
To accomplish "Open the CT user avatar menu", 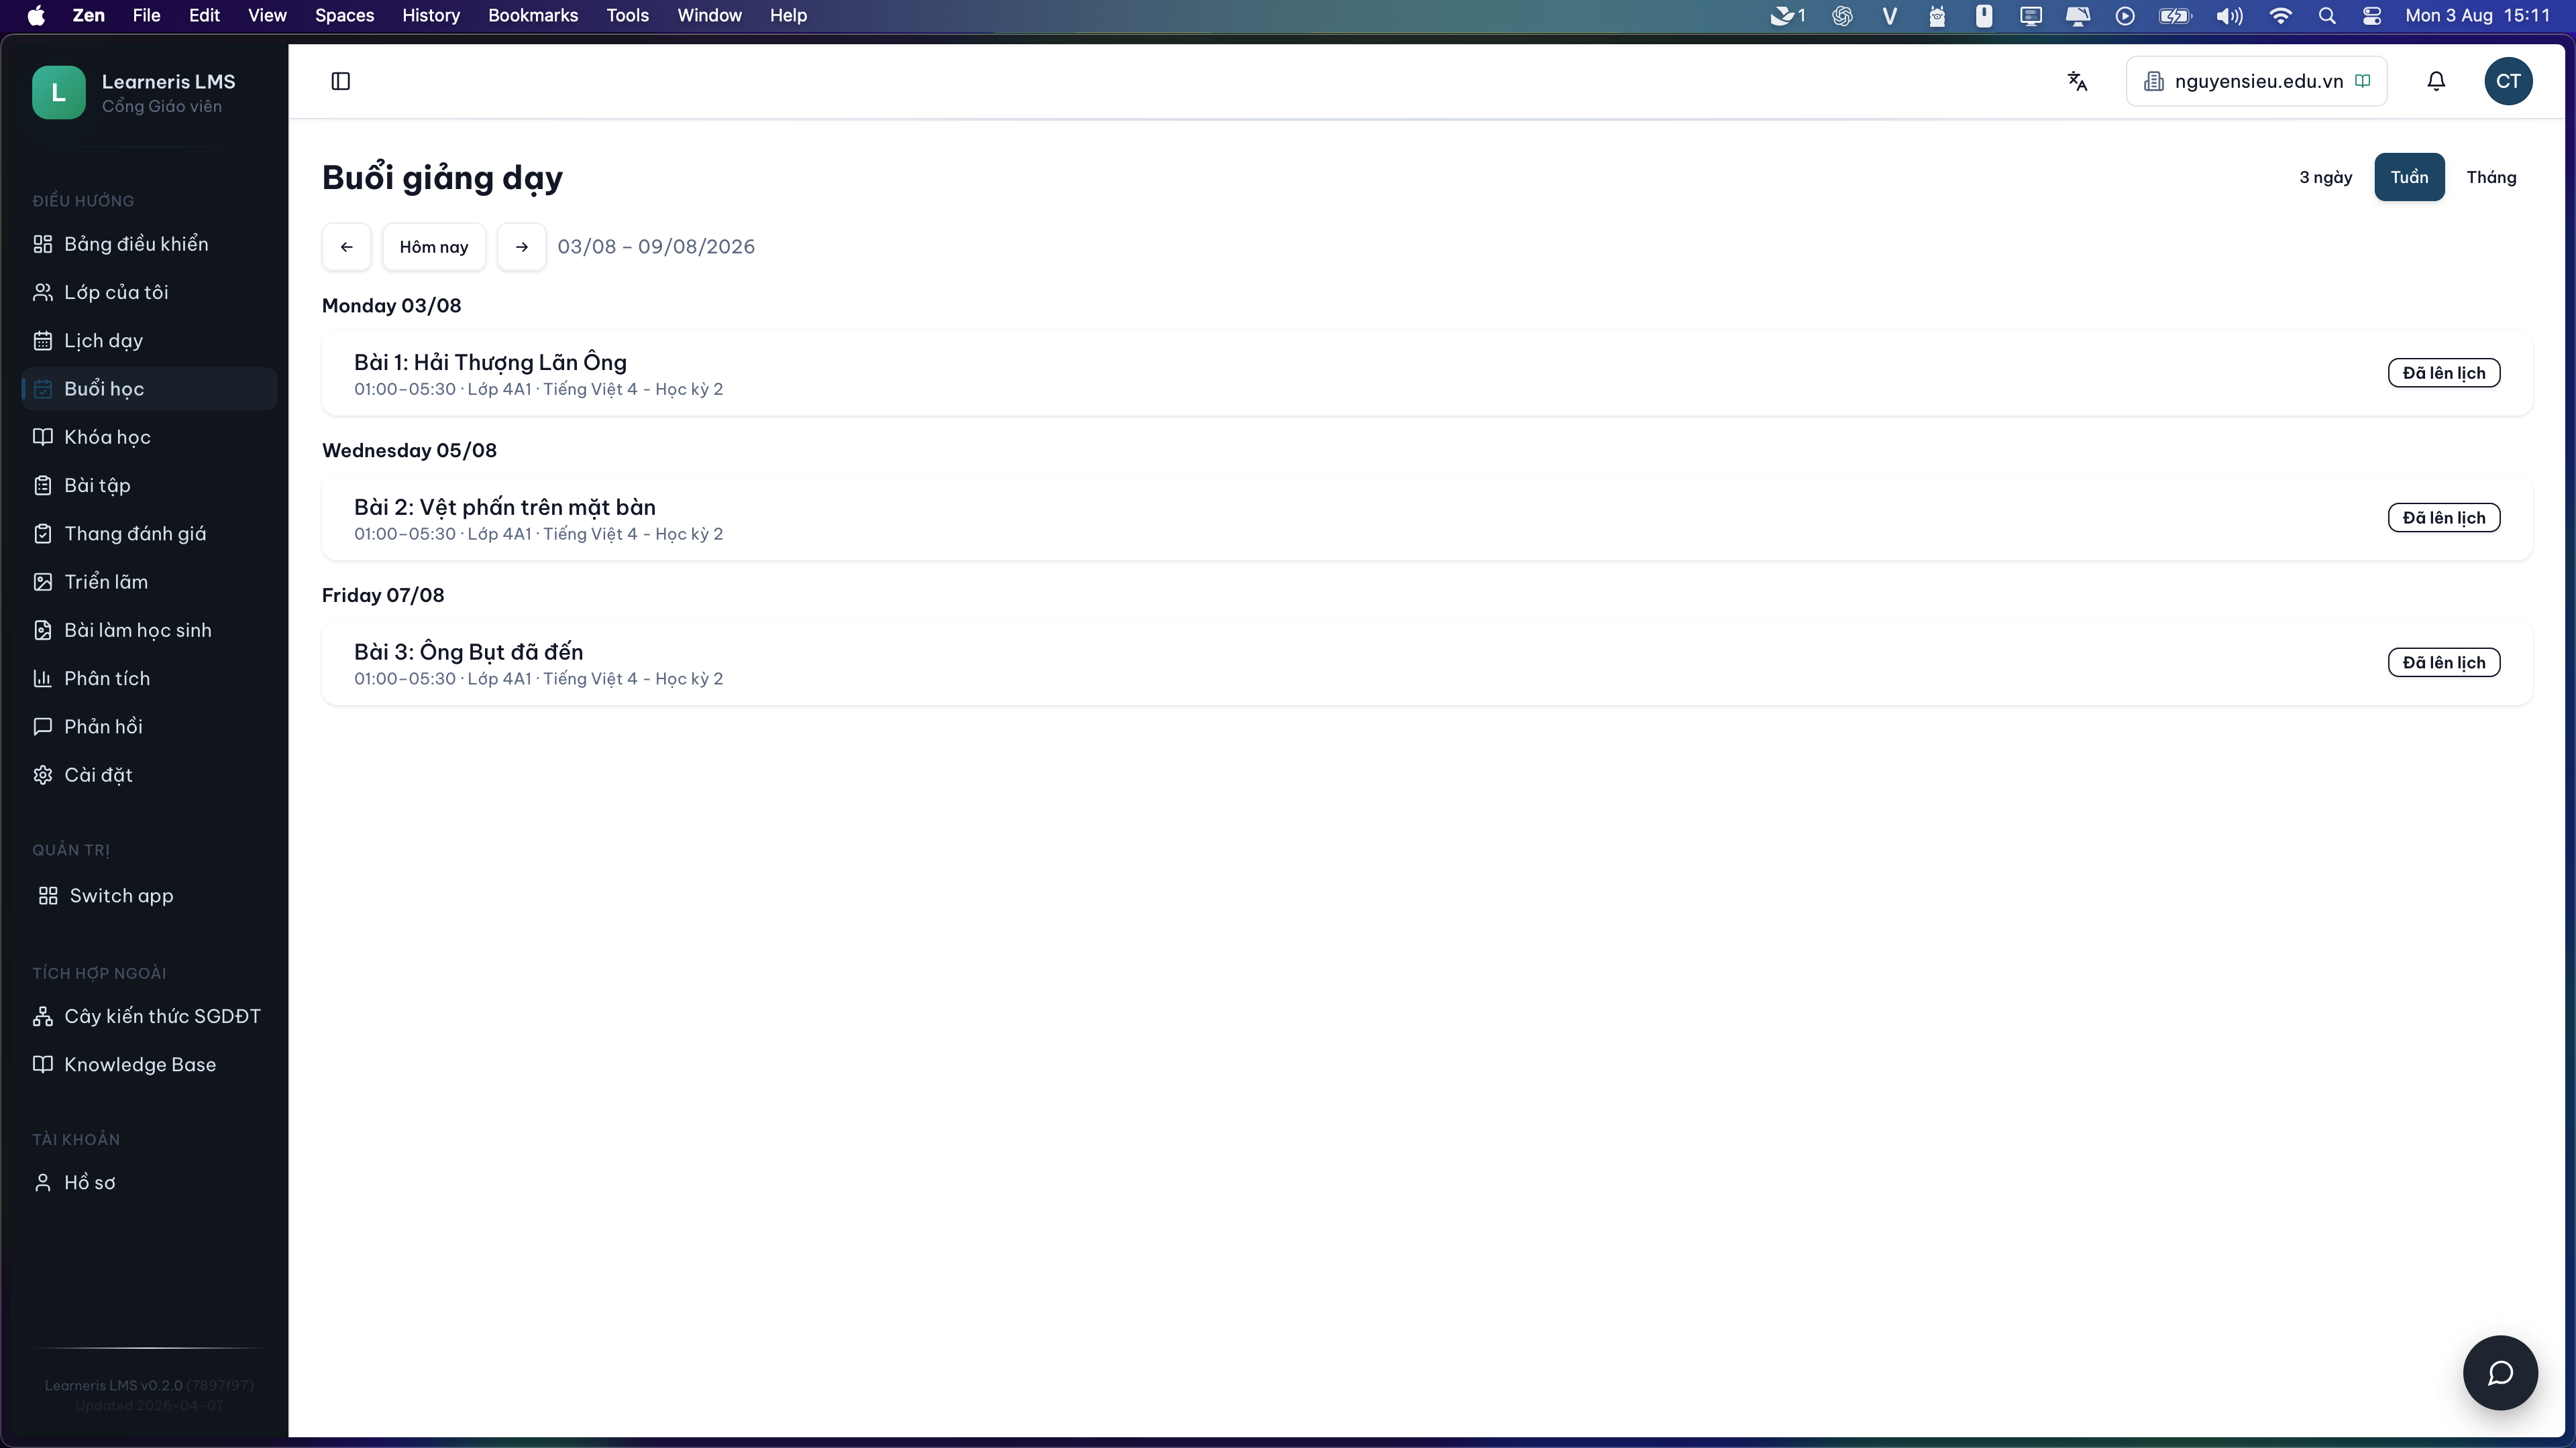I will (x=2508, y=81).
